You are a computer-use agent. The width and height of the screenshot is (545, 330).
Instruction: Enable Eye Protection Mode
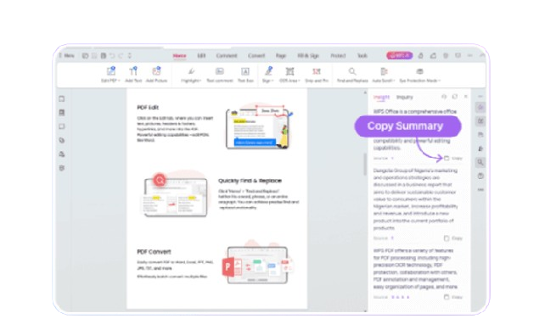pyautogui.click(x=420, y=75)
